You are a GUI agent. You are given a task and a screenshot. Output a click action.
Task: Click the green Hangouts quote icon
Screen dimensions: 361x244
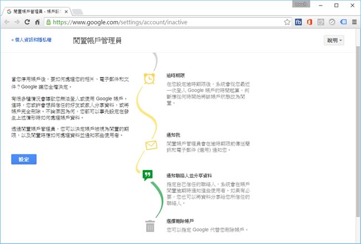click(x=148, y=175)
